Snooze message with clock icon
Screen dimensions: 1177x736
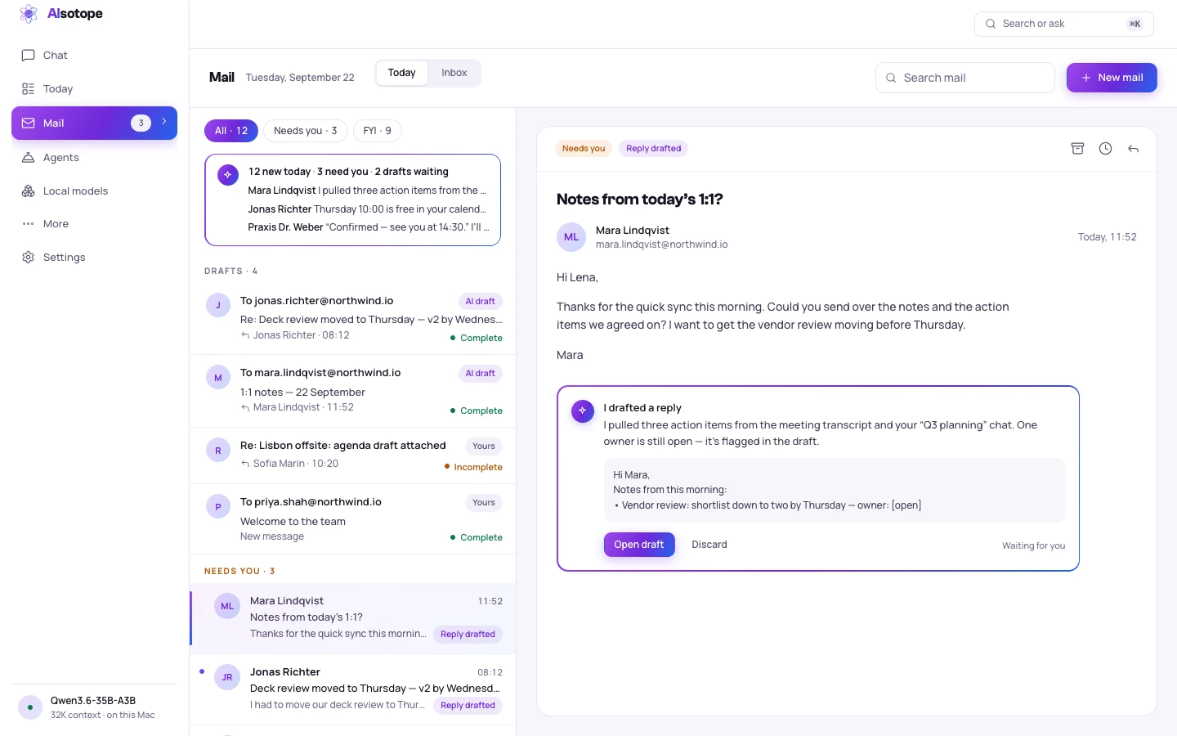click(1105, 149)
